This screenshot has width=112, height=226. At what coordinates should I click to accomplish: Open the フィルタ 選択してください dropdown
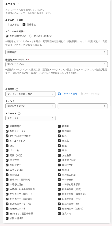[30, 106]
